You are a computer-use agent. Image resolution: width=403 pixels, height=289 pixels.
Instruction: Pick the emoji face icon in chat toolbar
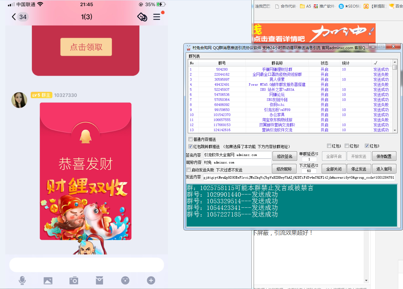coord(125,280)
